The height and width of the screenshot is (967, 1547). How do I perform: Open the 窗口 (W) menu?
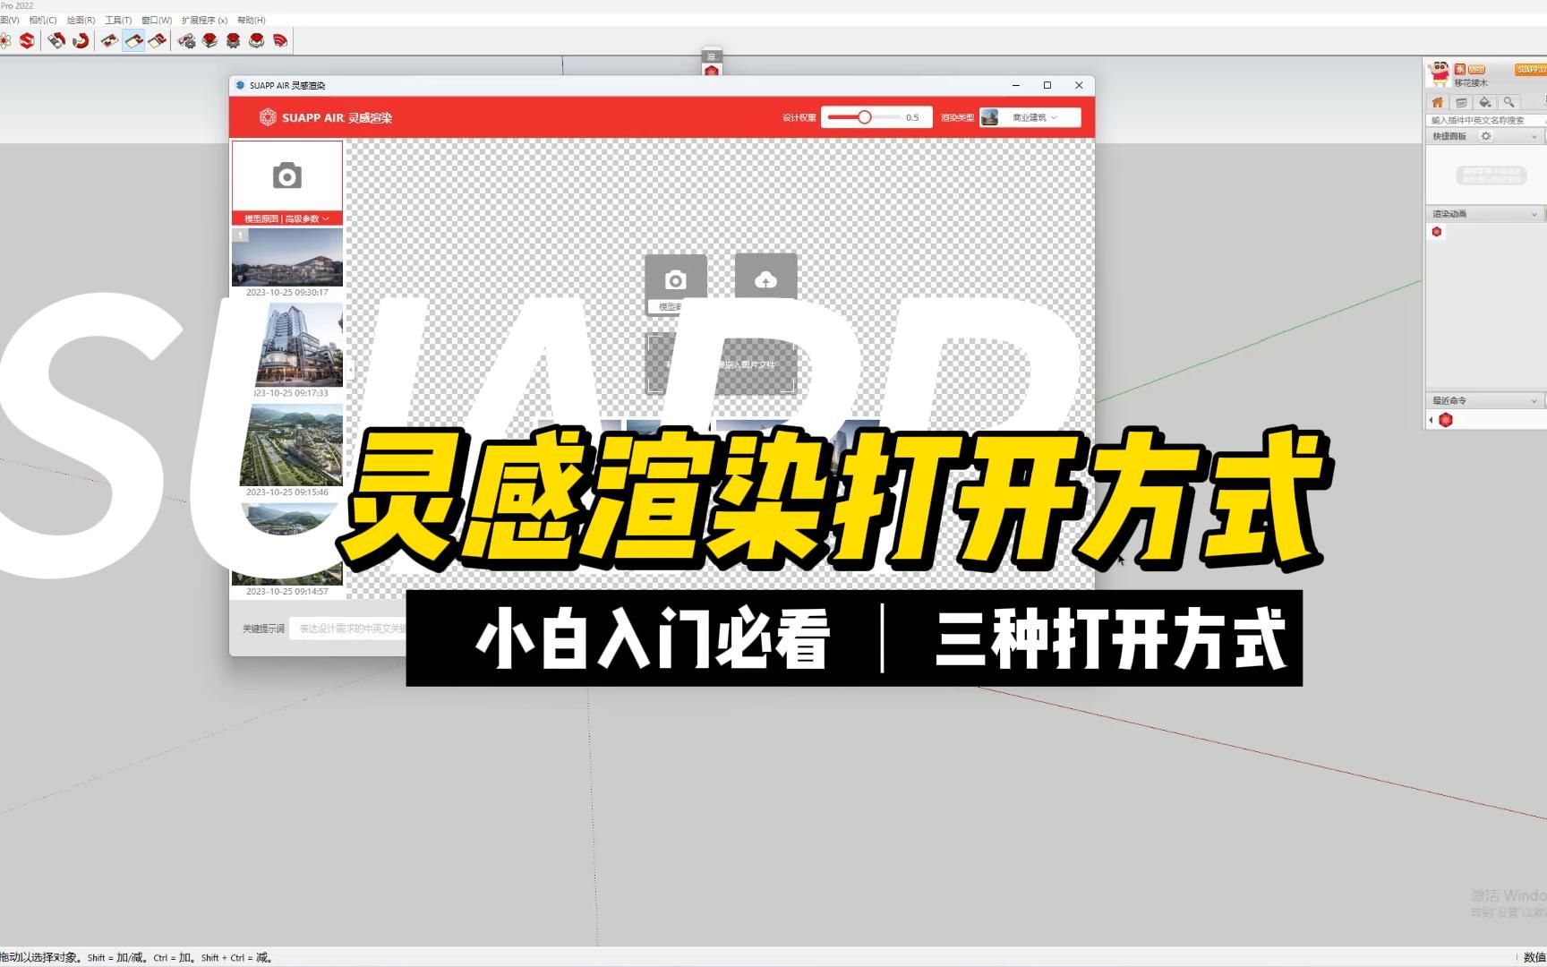(158, 20)
